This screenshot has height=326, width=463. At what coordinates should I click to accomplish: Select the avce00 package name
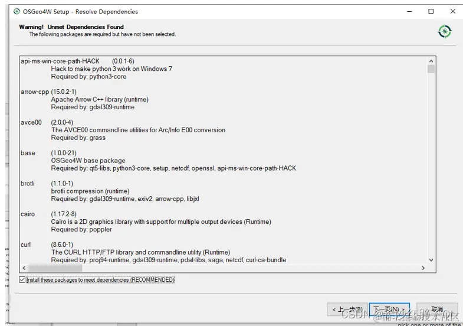coord(31,122)
